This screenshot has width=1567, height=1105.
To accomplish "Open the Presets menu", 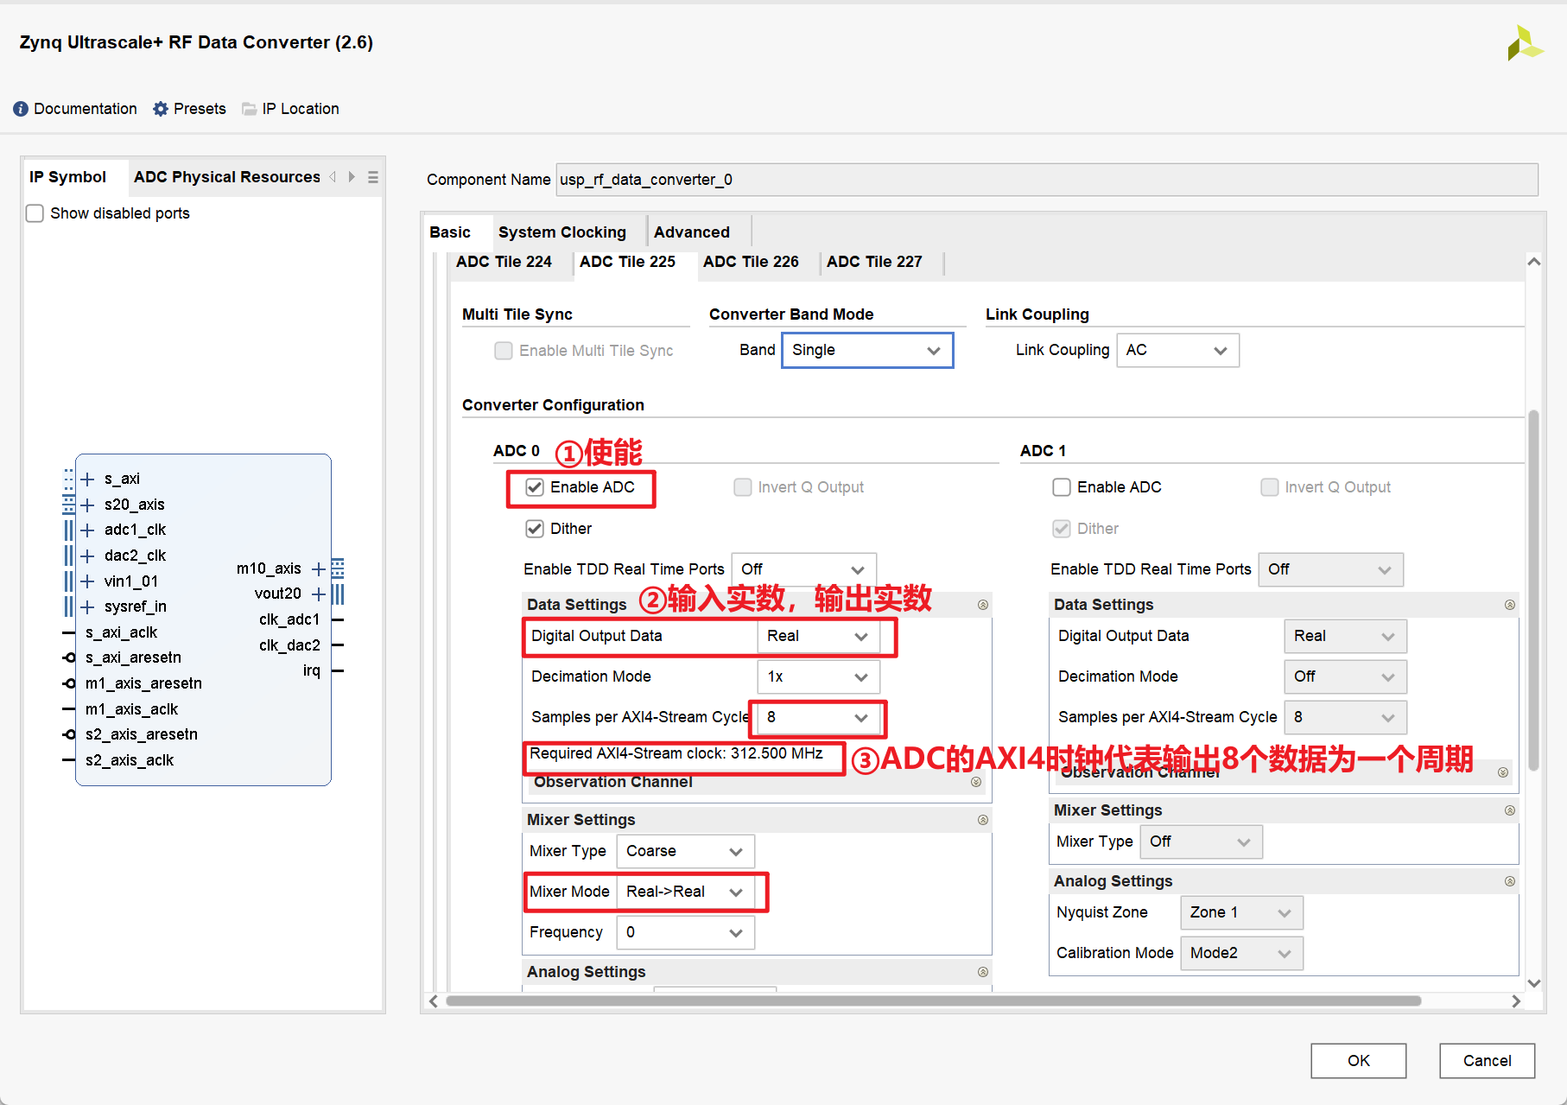I will pos(189,109).
